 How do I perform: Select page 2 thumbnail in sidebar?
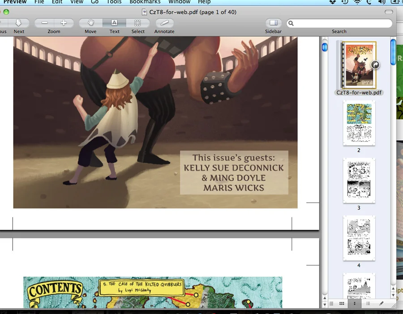[x=359, y=123]
